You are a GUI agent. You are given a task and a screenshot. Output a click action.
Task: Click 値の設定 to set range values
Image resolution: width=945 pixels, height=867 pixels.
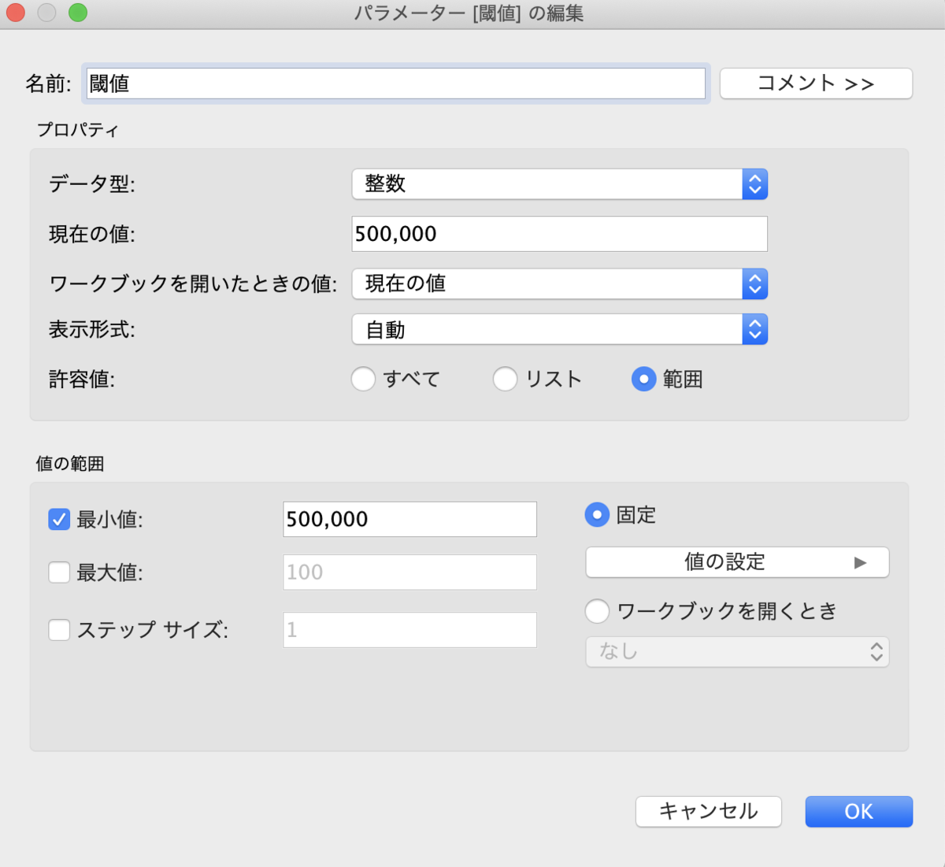736,562
